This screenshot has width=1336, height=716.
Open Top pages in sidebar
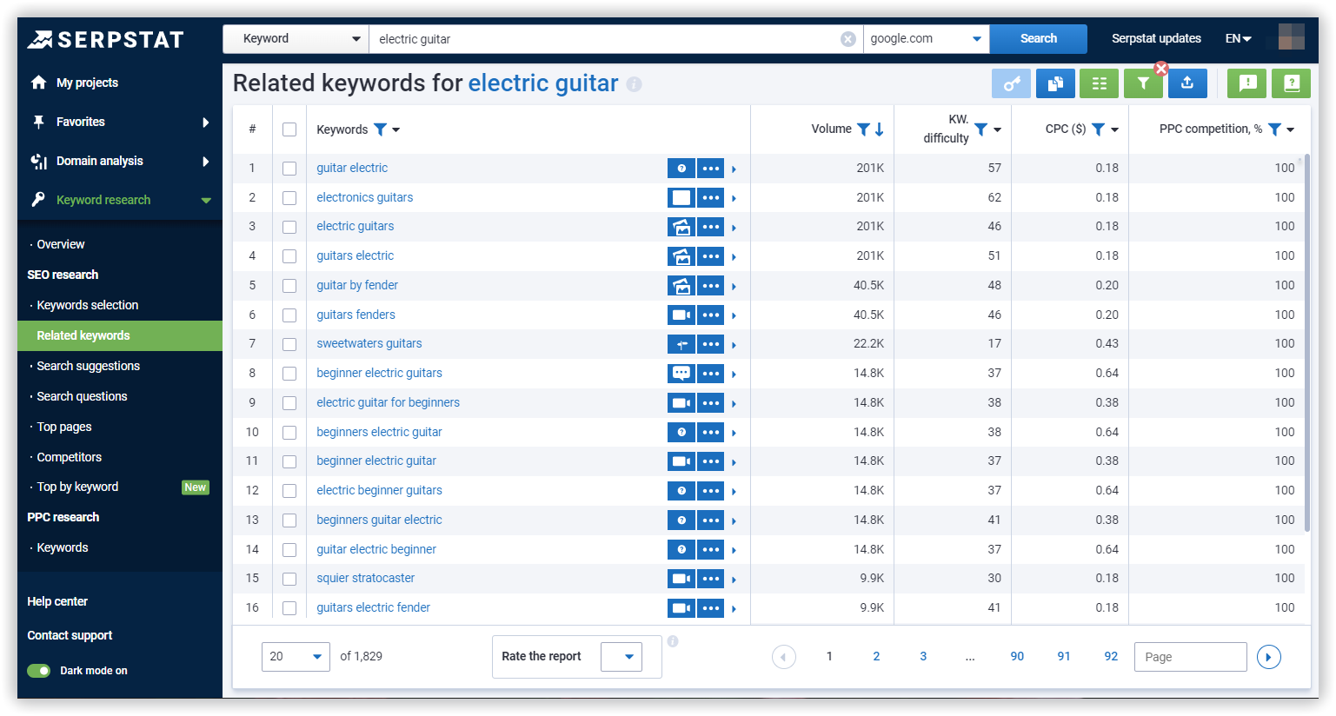(64, 427)
